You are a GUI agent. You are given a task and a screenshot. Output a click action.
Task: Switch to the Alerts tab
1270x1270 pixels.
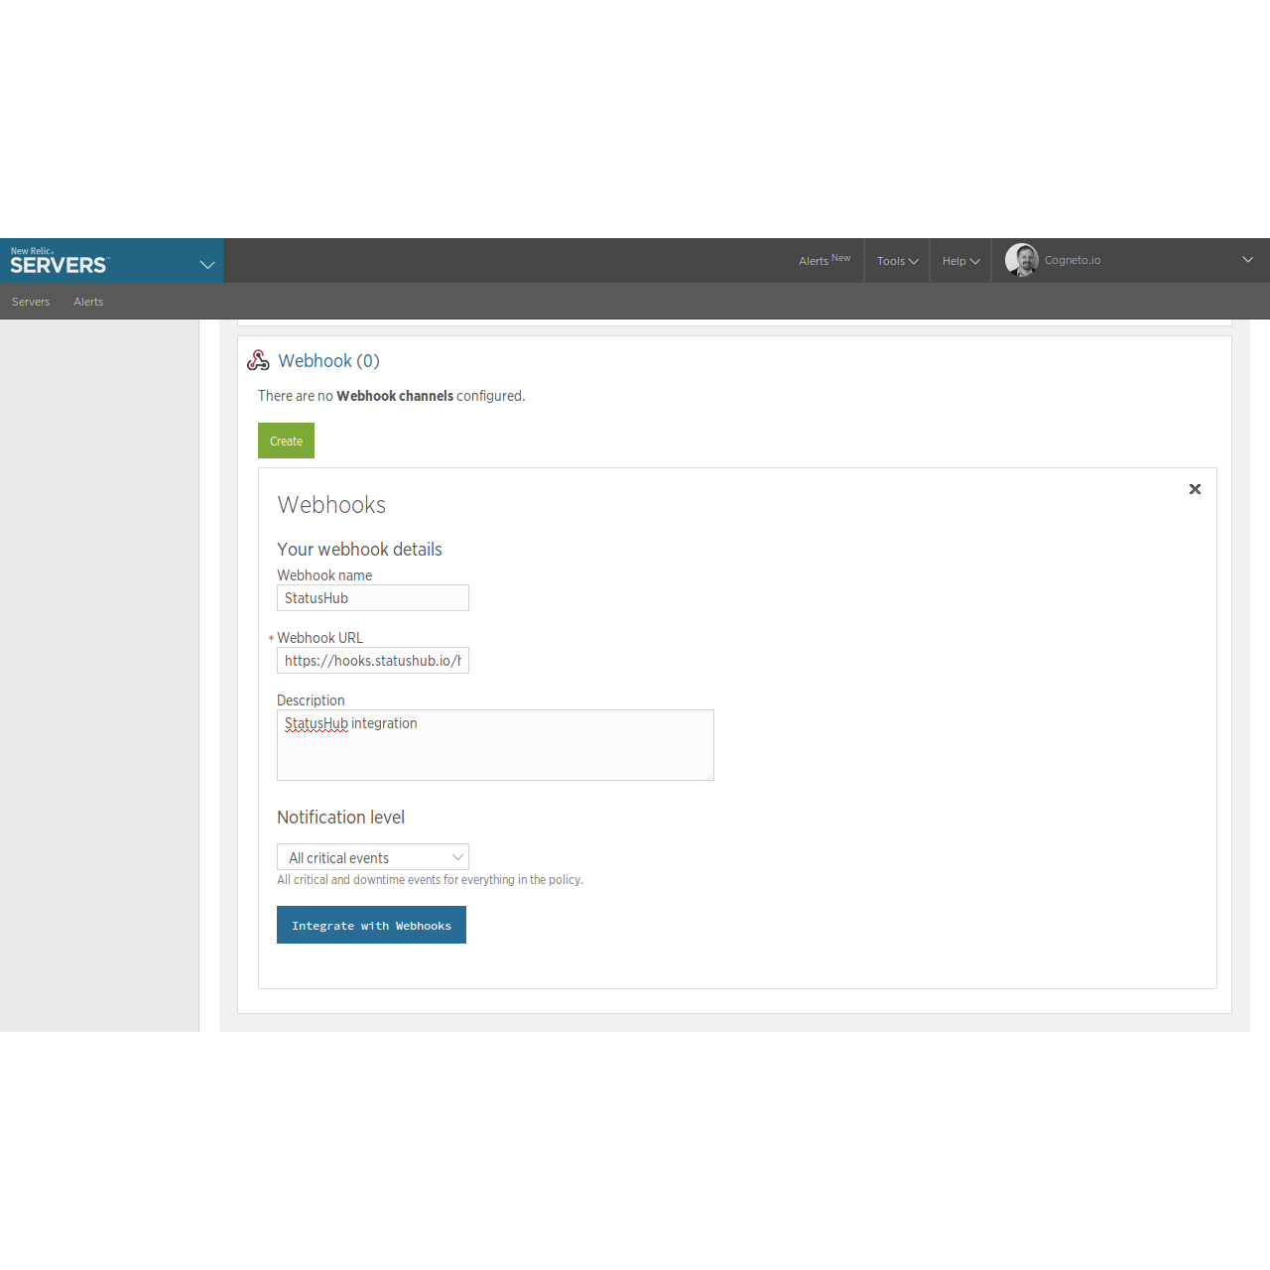[x=88, y=302]
